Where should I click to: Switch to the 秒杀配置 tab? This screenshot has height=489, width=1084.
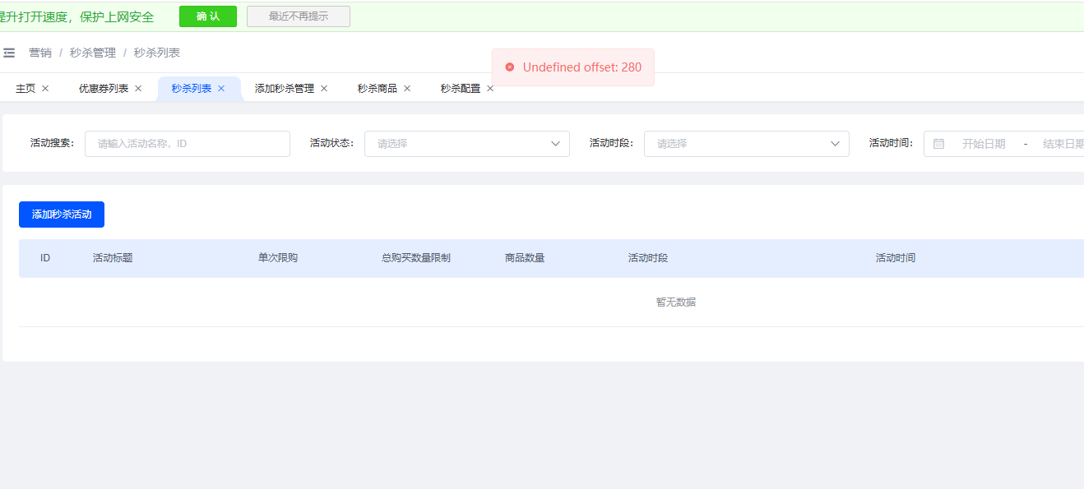(x=461, y=88)
